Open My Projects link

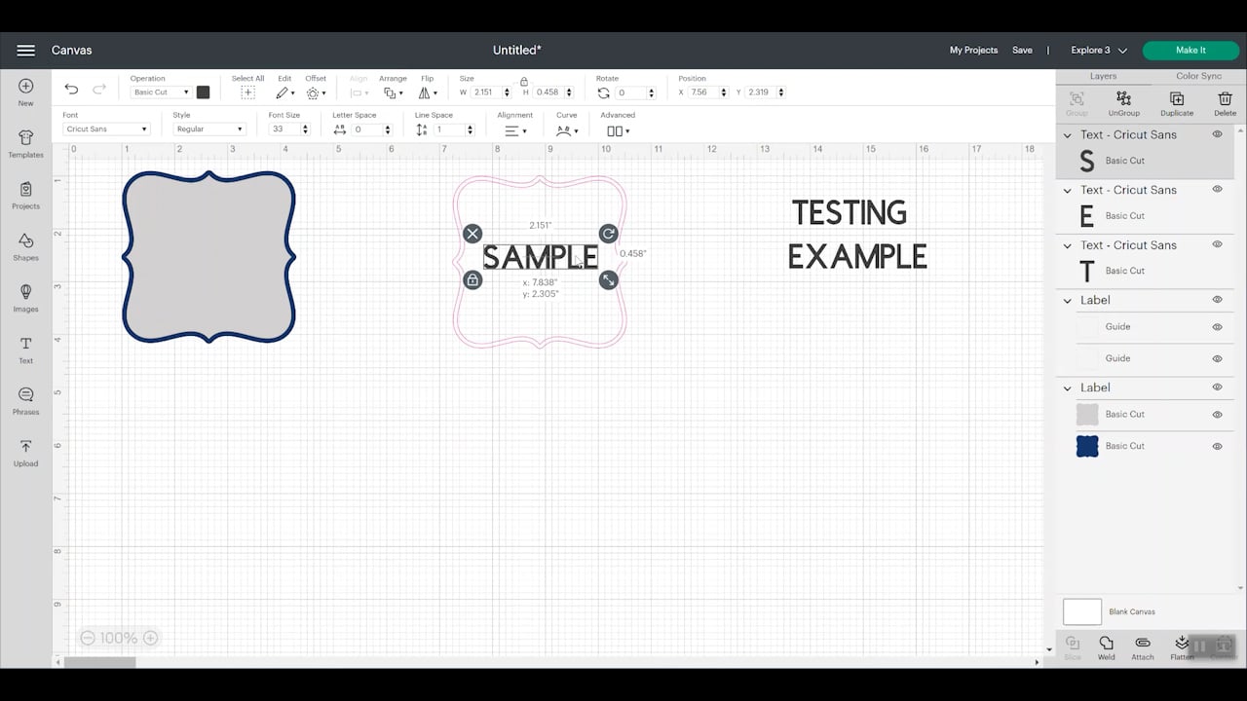tap(974, 51)
